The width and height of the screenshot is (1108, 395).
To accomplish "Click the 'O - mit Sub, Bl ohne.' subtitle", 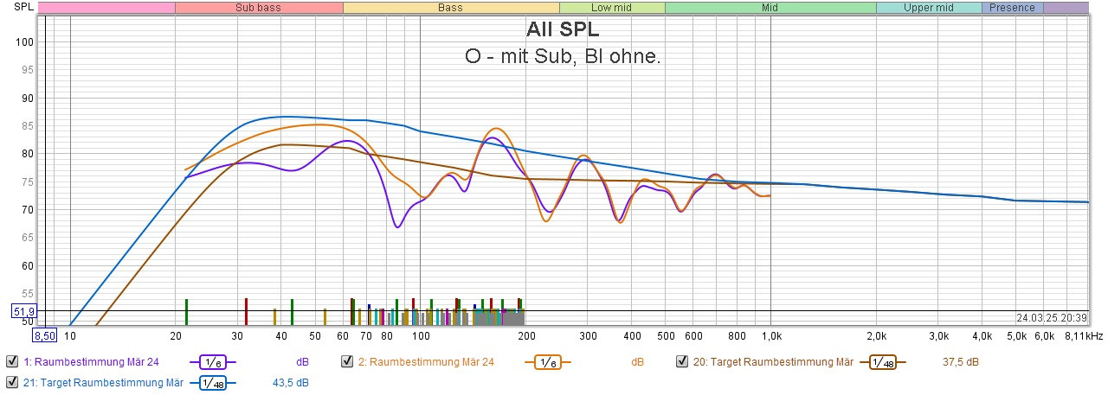I will 564,56.
